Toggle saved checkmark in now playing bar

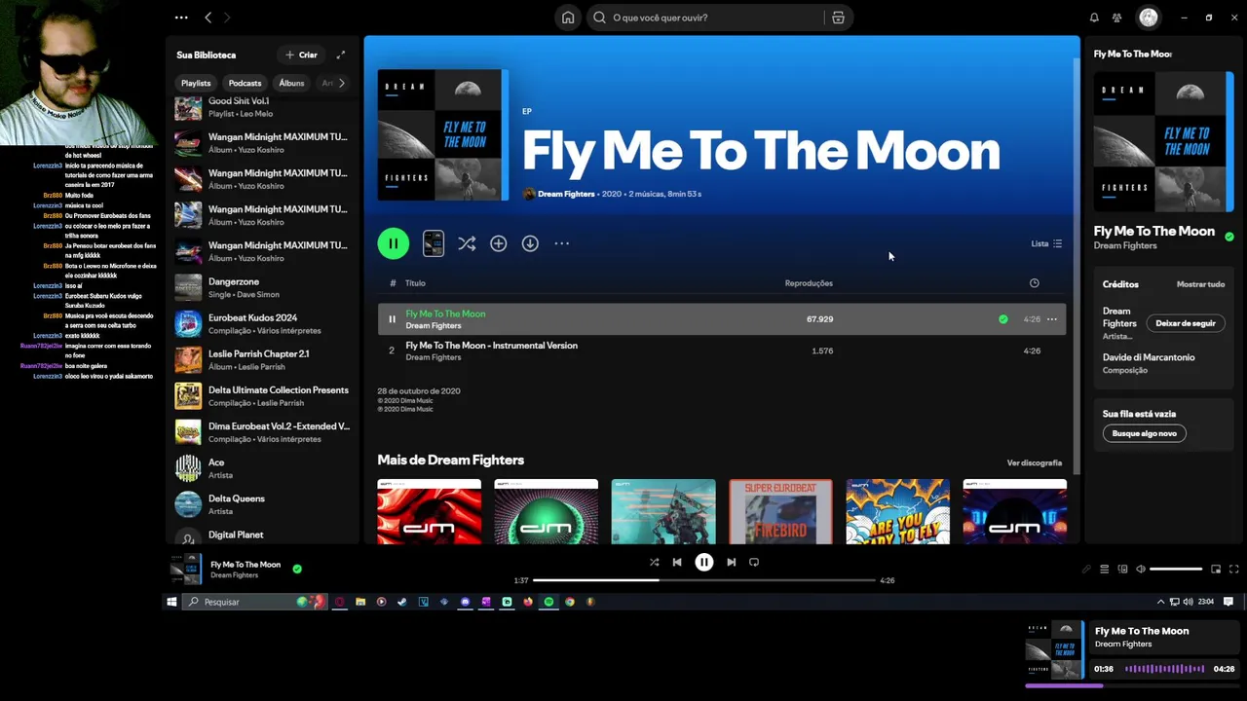(x=297, y=569)
